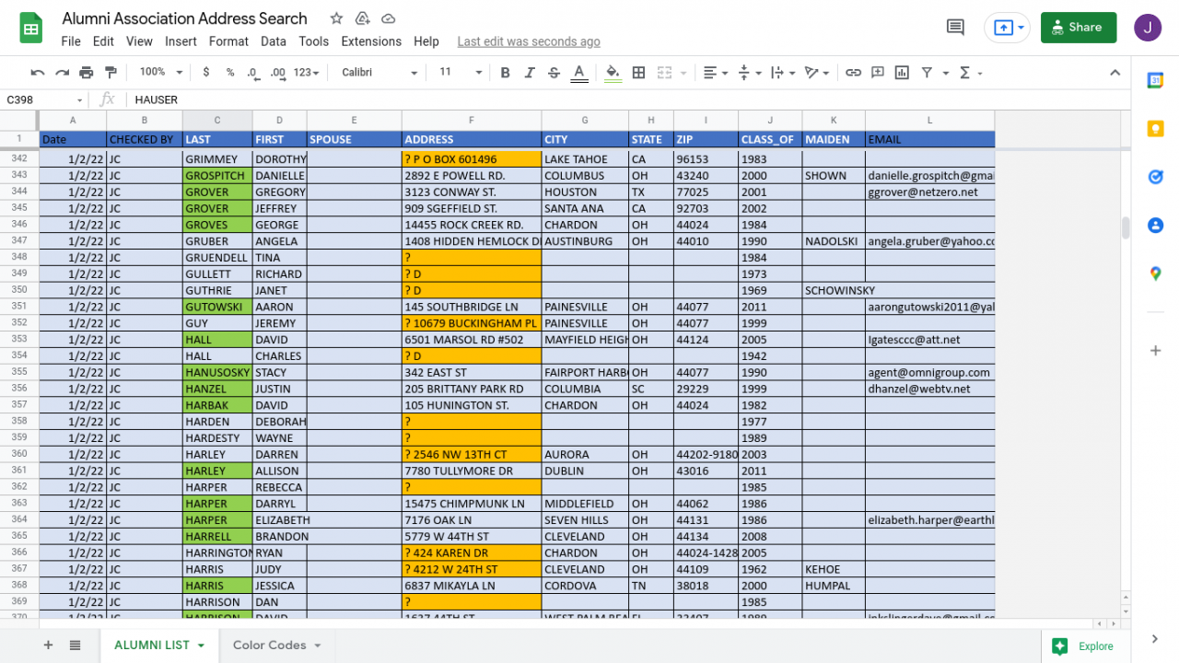Star the document
1179x663 pixels.
336,18
